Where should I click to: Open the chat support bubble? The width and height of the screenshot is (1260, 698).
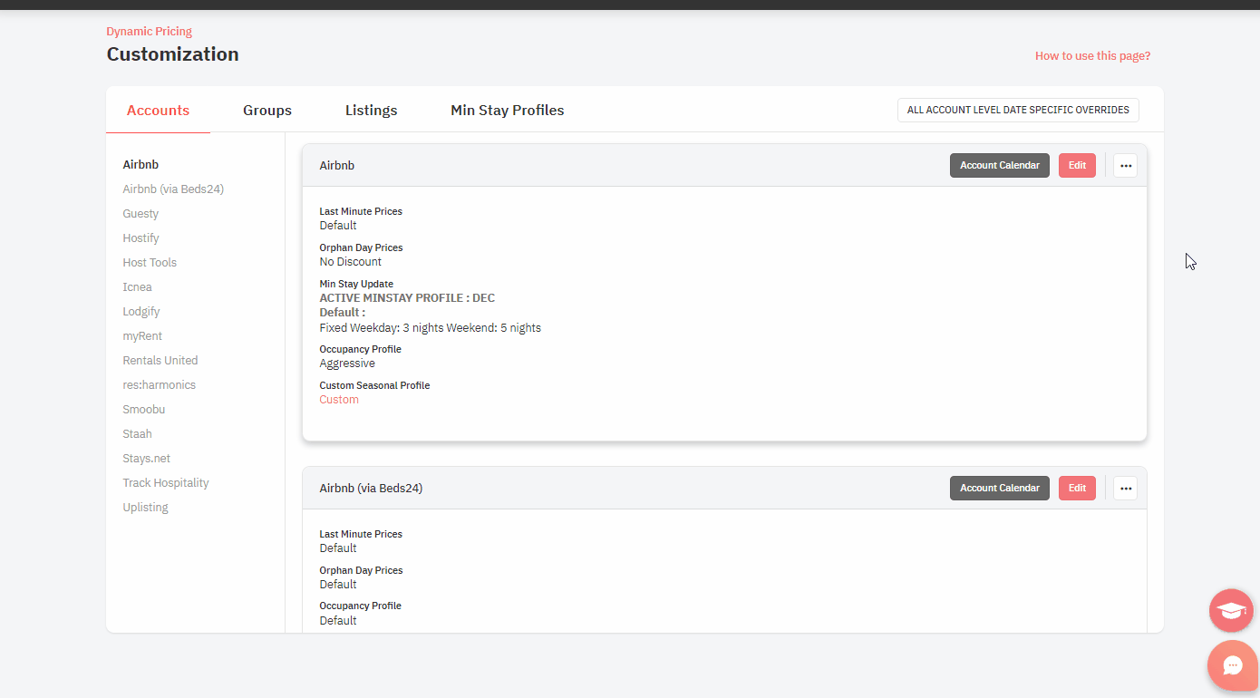coord(1233,665)
